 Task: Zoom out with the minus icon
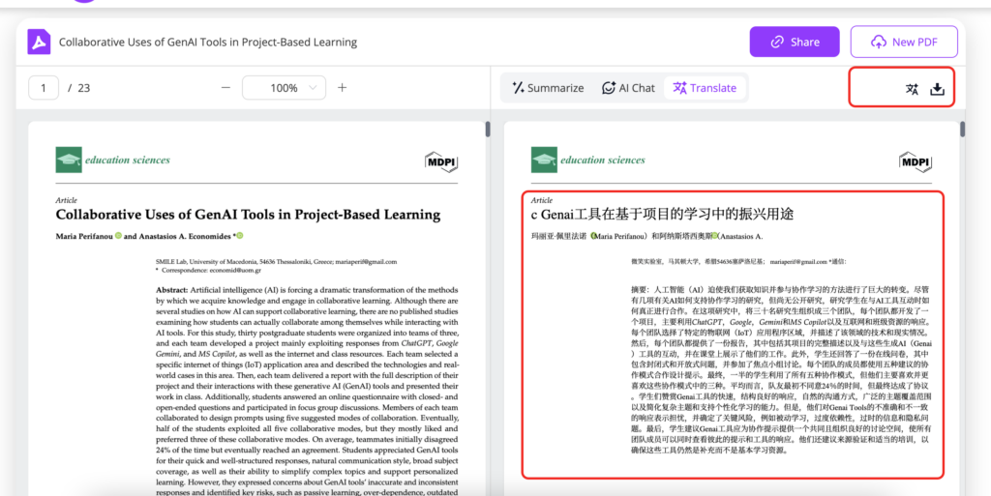coord(225,88)
